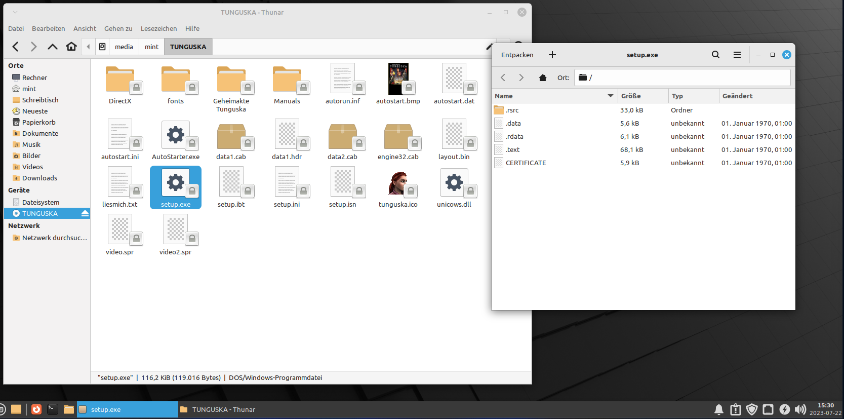Open the Lesezeichen menu
Image resolution: width=844 pixels, height=419 pixels.
click(159, 28)
